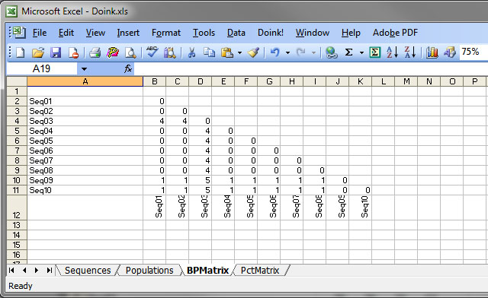
Task: Open the Undo history dropdown arrow
Action: coord(287,52)
